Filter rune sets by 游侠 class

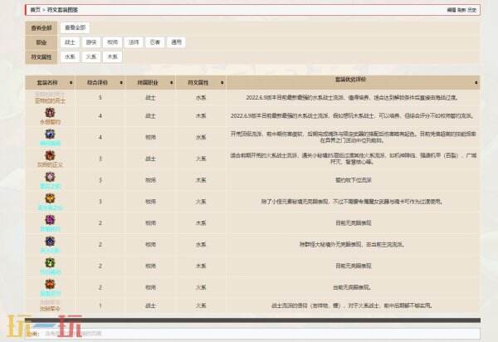[91, 42]
